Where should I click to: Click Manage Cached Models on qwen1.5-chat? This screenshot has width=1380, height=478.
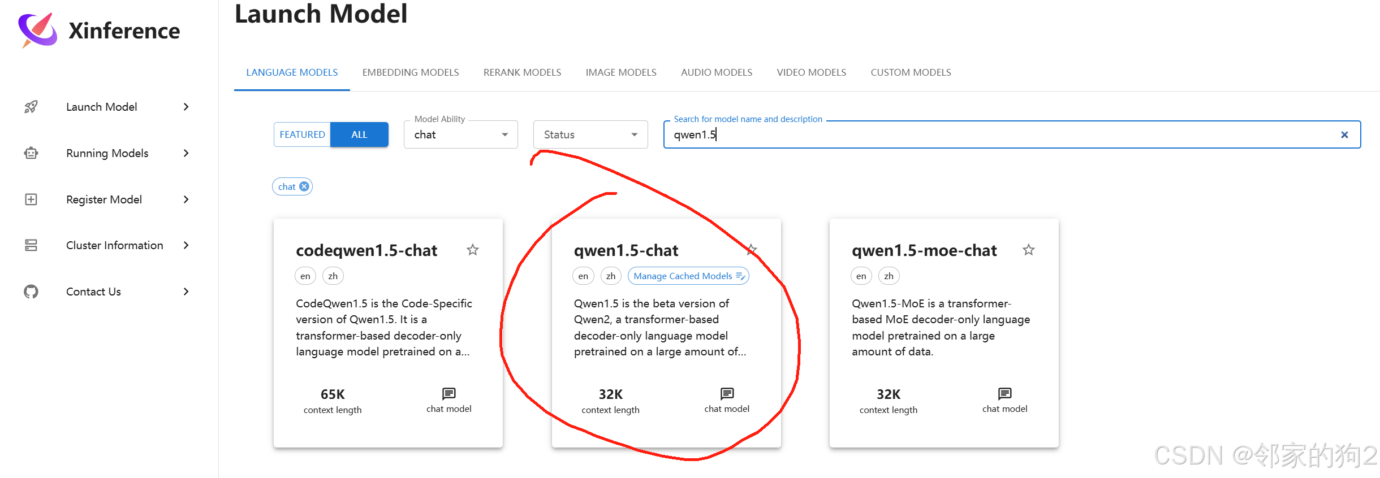[688, 276]
